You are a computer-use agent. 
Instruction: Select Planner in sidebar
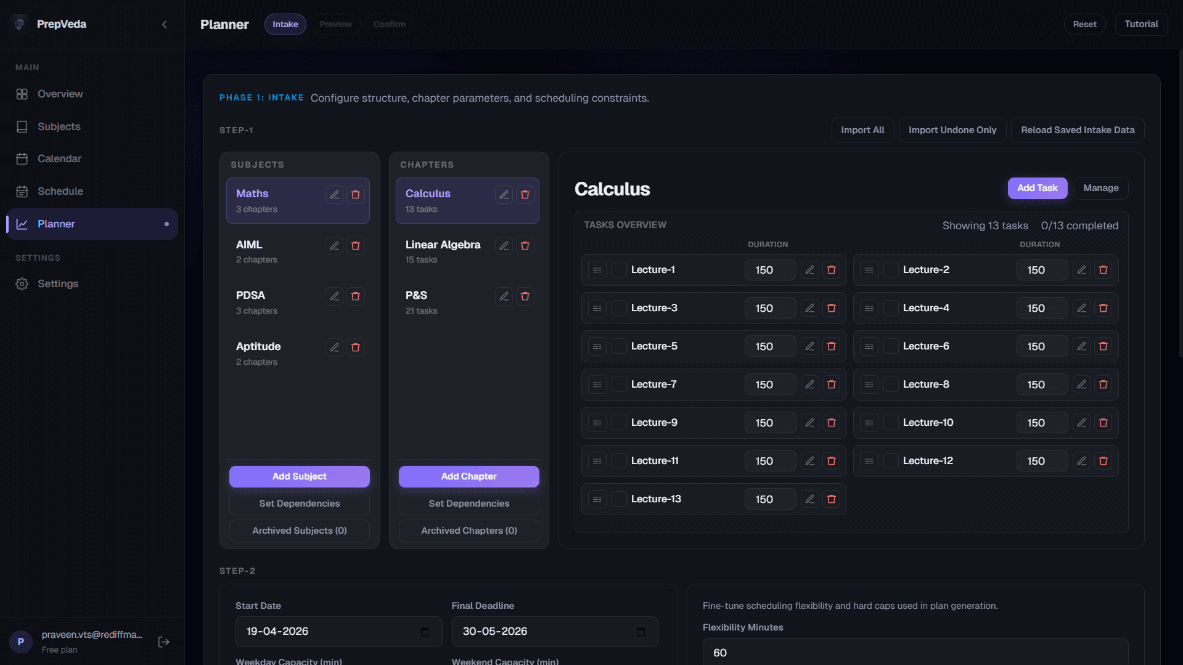92,224
